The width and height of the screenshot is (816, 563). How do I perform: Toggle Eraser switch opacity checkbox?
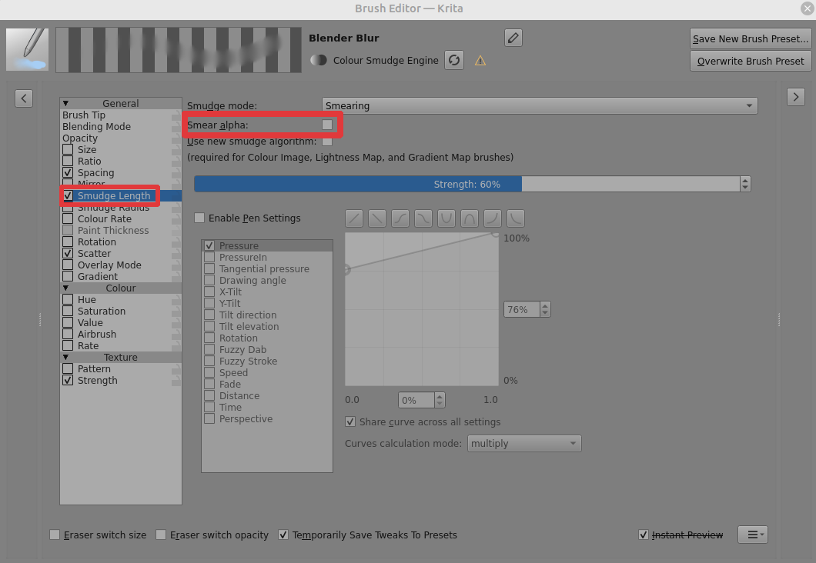click(x=161, y=535)
